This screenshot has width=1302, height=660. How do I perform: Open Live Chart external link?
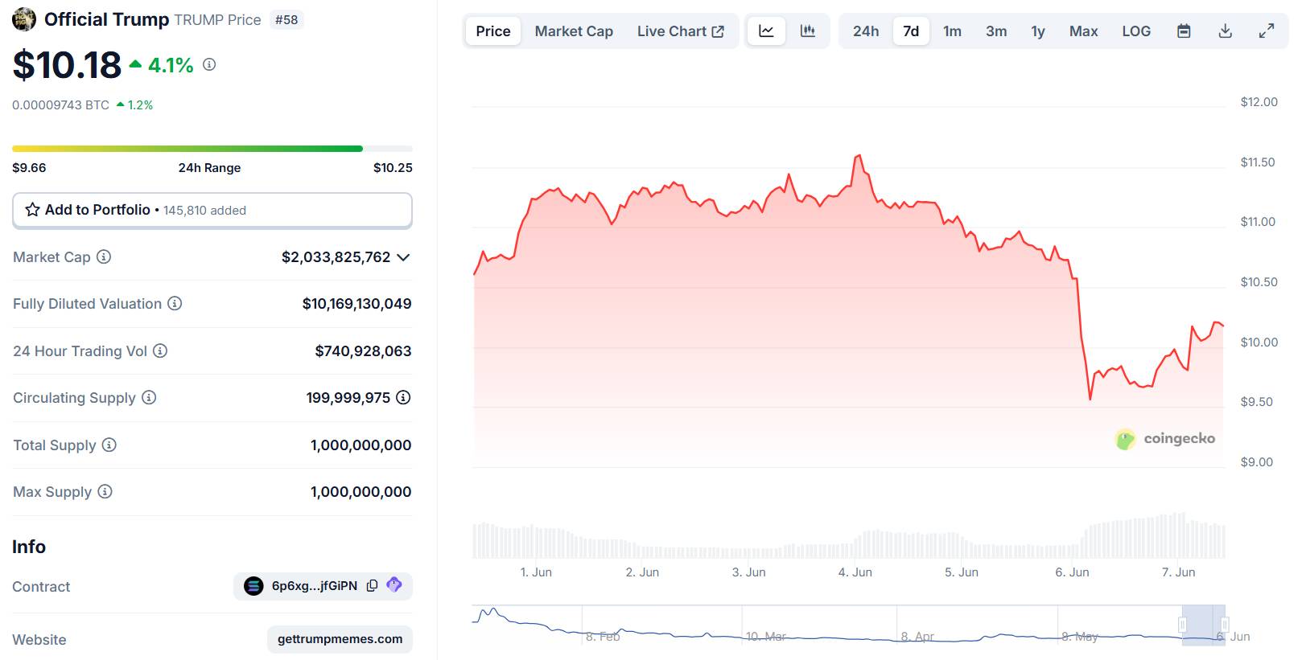tap(681, 31)
